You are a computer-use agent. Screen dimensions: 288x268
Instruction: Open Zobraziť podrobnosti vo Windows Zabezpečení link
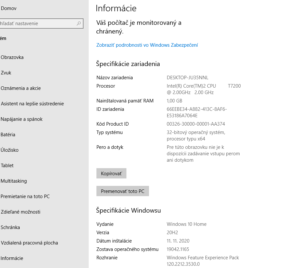(147, 45)
